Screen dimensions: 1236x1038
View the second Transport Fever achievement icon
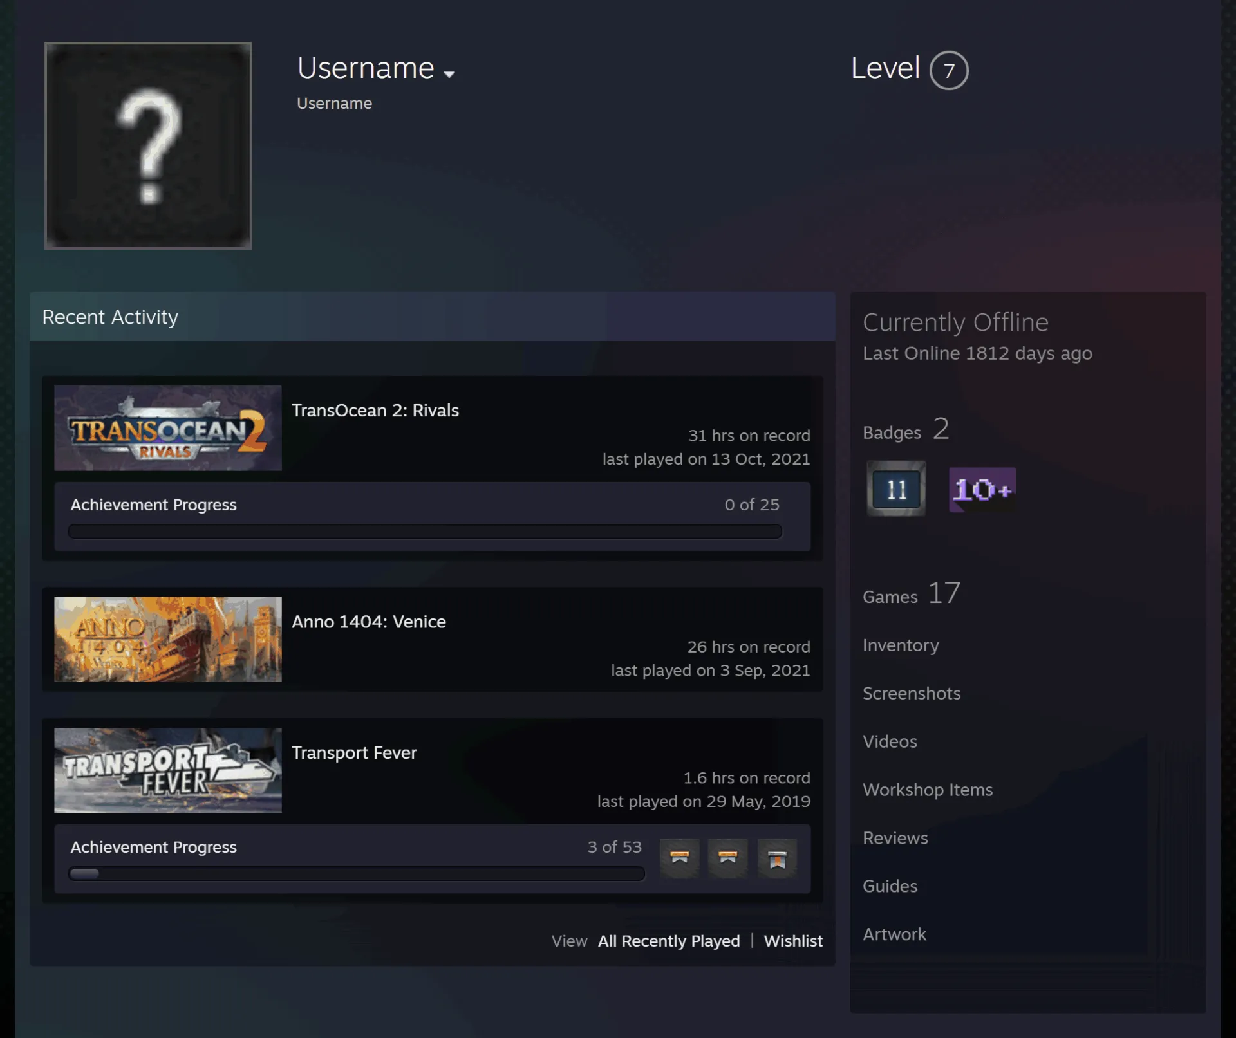[x=728, y=858]
